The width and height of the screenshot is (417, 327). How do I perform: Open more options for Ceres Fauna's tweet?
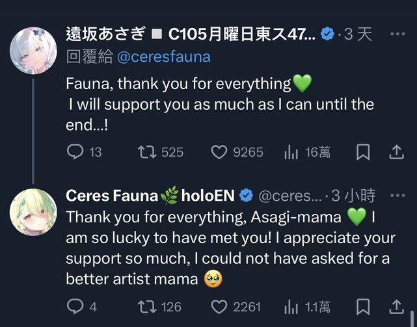coord(397,195)
